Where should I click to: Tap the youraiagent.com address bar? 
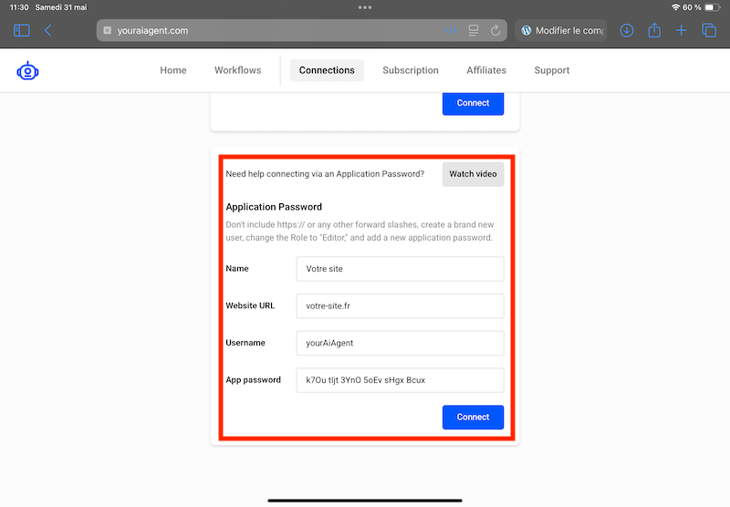pos(301,31)
